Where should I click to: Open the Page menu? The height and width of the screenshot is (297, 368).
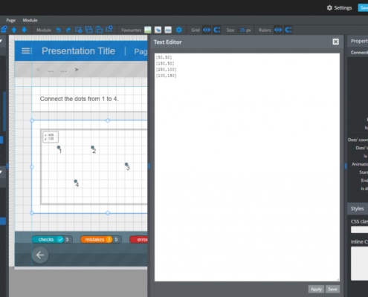[11, 20]
